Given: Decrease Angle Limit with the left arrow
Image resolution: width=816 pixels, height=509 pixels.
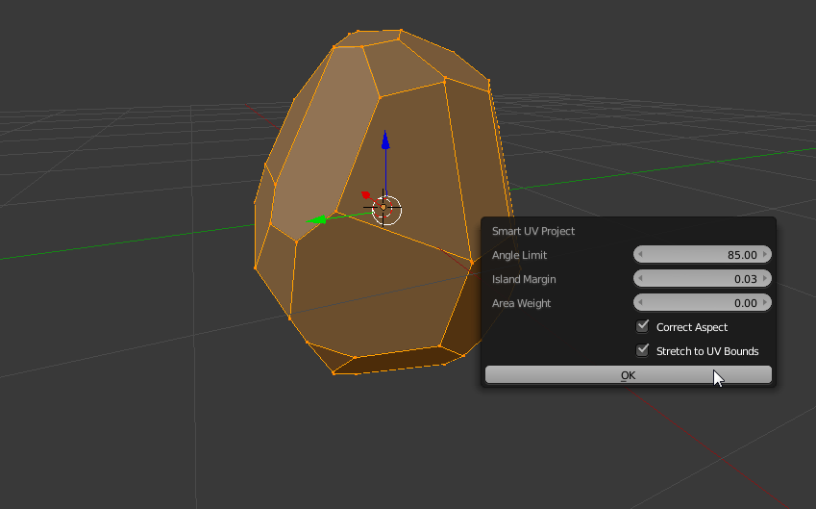Looking at the screenshot, I should tap(641, 255).
